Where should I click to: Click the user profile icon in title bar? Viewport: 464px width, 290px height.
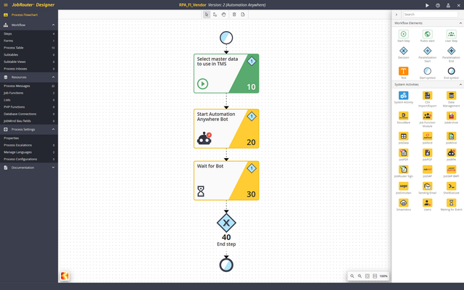coord(448,5)
